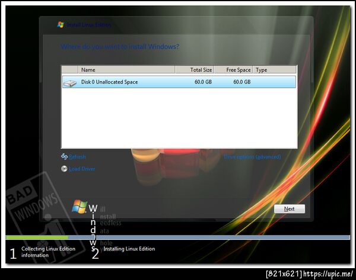Click the Refresh arrows icon
Screen dimensions: 356x280
(x=64, y=156)
